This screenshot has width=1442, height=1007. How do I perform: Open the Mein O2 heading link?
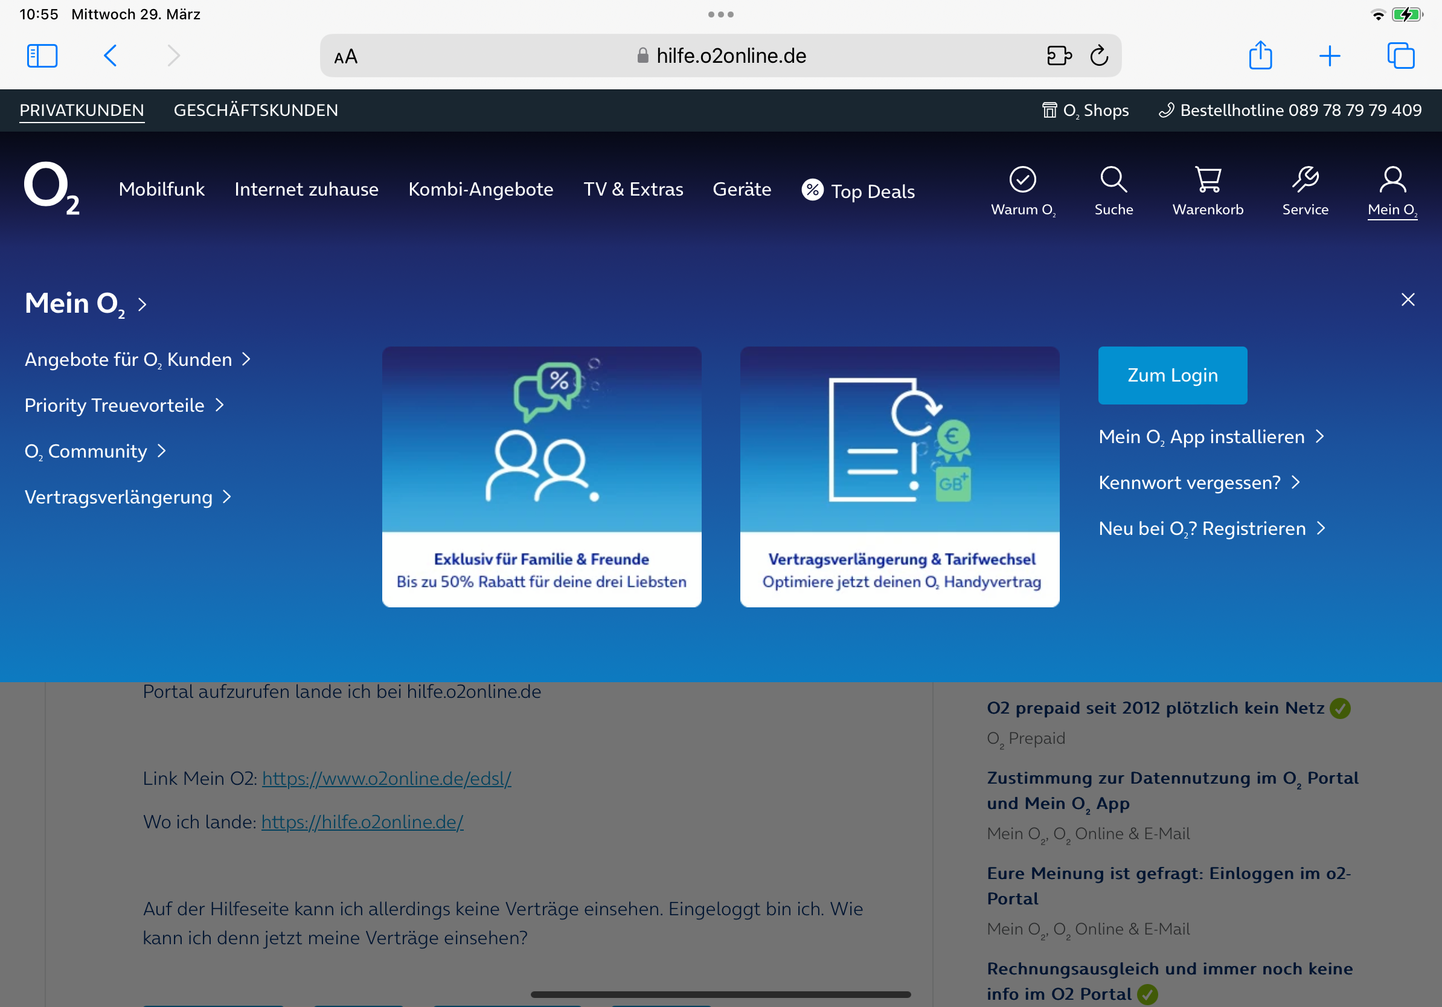86,304
